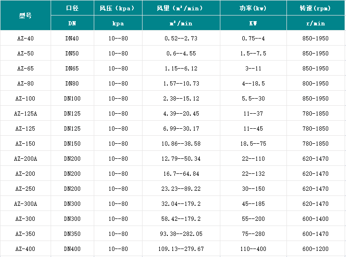Select air volume cell 0.52--2.73
346x257 pixels.
tap(181, 39)
